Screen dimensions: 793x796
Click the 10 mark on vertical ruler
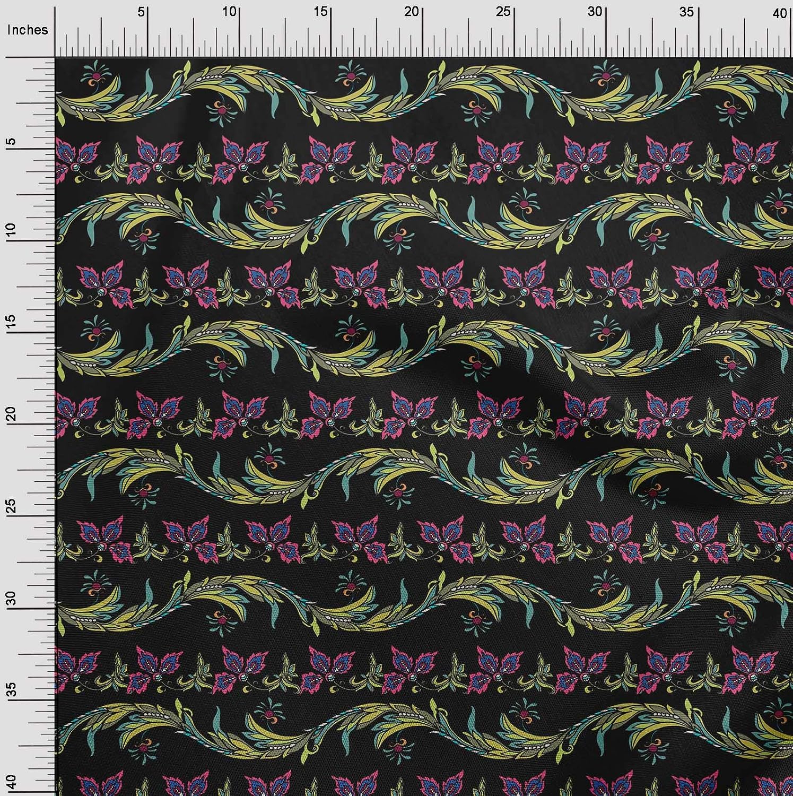click(12, 230)
